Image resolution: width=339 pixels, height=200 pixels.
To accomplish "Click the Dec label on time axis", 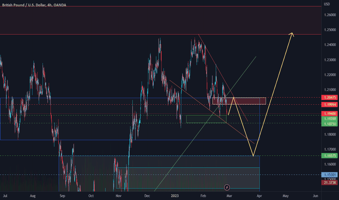I will tap(147, 196).
